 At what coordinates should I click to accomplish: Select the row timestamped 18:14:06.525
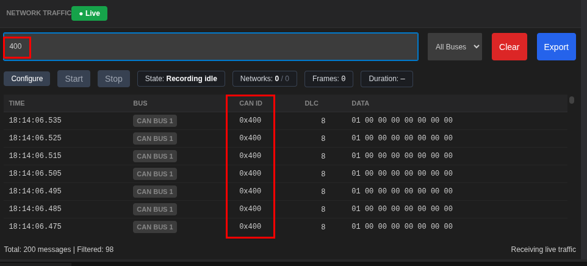click(286, 138)
